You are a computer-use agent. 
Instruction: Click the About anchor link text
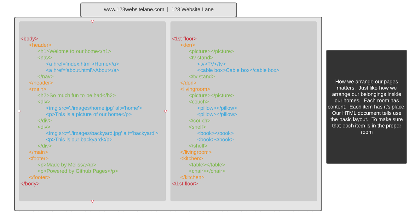point(83,70)
